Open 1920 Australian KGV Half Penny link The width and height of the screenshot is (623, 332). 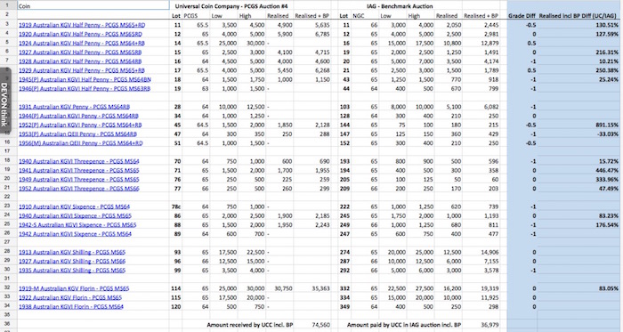(80, 34)
